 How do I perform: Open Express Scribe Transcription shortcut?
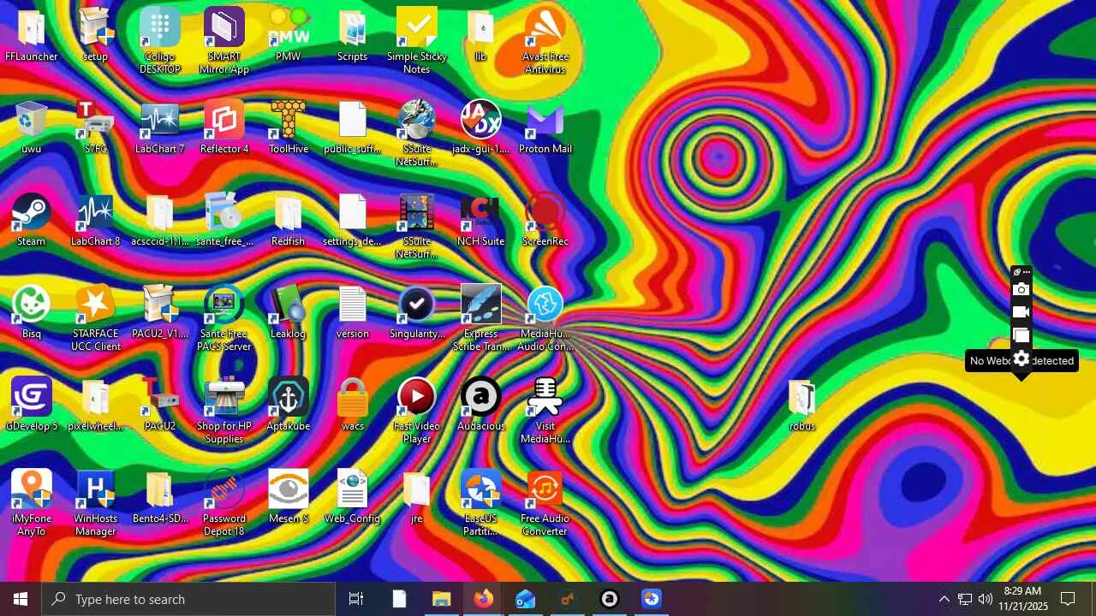coord(481,318)
